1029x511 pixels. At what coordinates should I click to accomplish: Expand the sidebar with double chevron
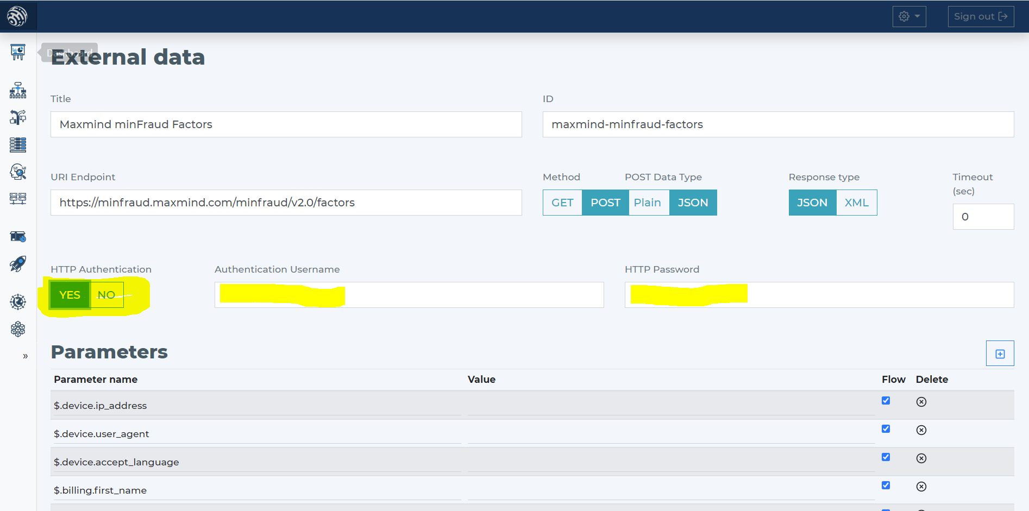coord(25,356)
